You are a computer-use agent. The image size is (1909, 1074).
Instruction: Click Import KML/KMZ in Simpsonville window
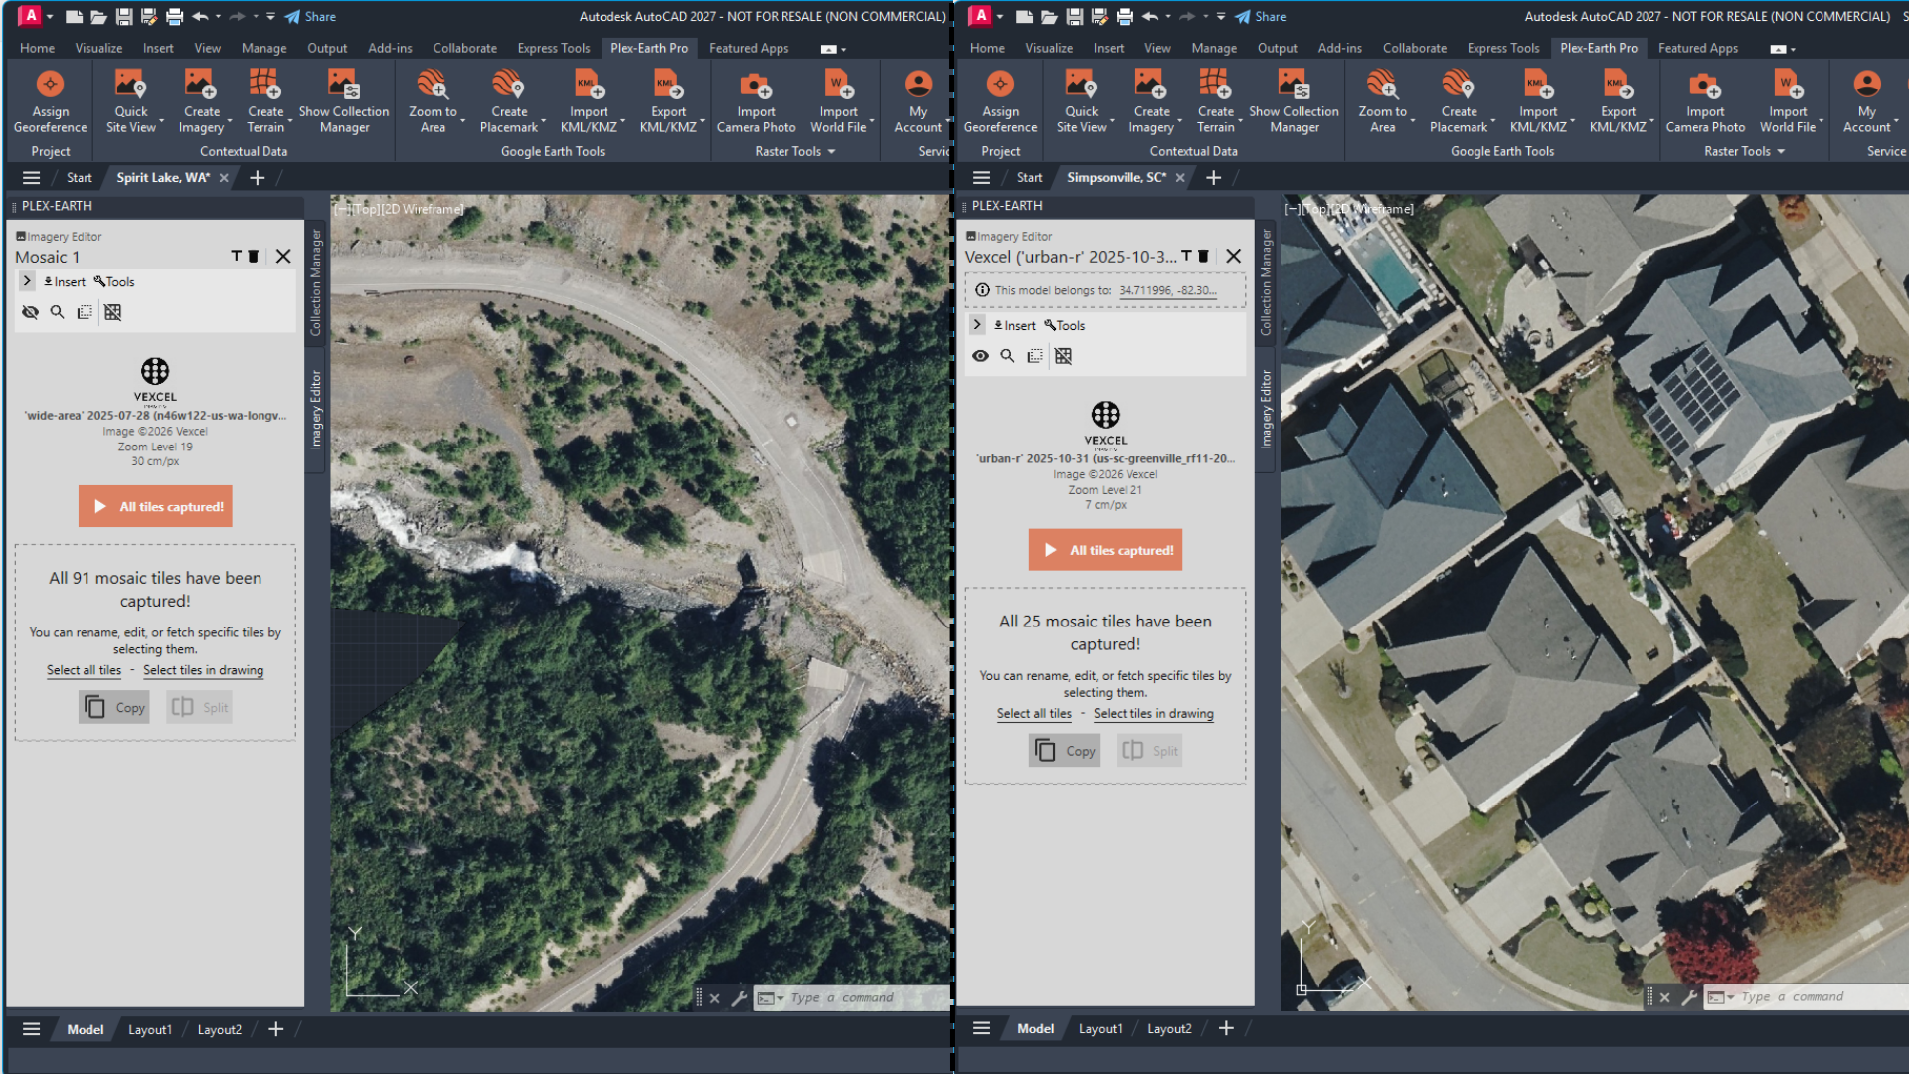tap(1538, 100)
